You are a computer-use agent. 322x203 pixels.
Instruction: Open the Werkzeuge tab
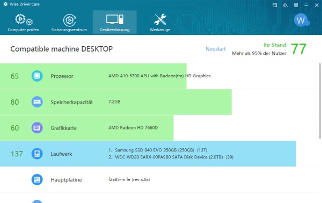click(x=160, y=23)
